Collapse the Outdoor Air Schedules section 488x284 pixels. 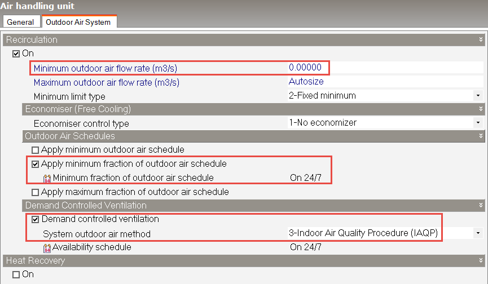click(x=481, y=136)
